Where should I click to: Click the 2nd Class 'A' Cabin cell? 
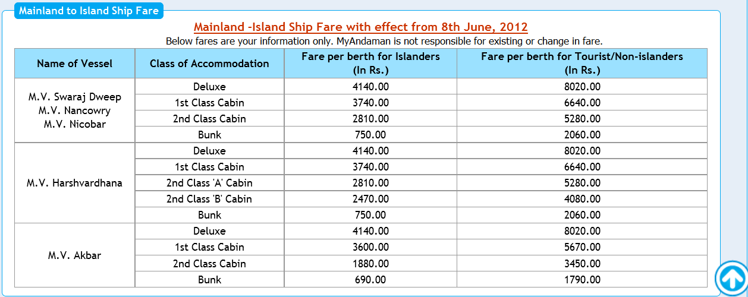click(209, 183)
